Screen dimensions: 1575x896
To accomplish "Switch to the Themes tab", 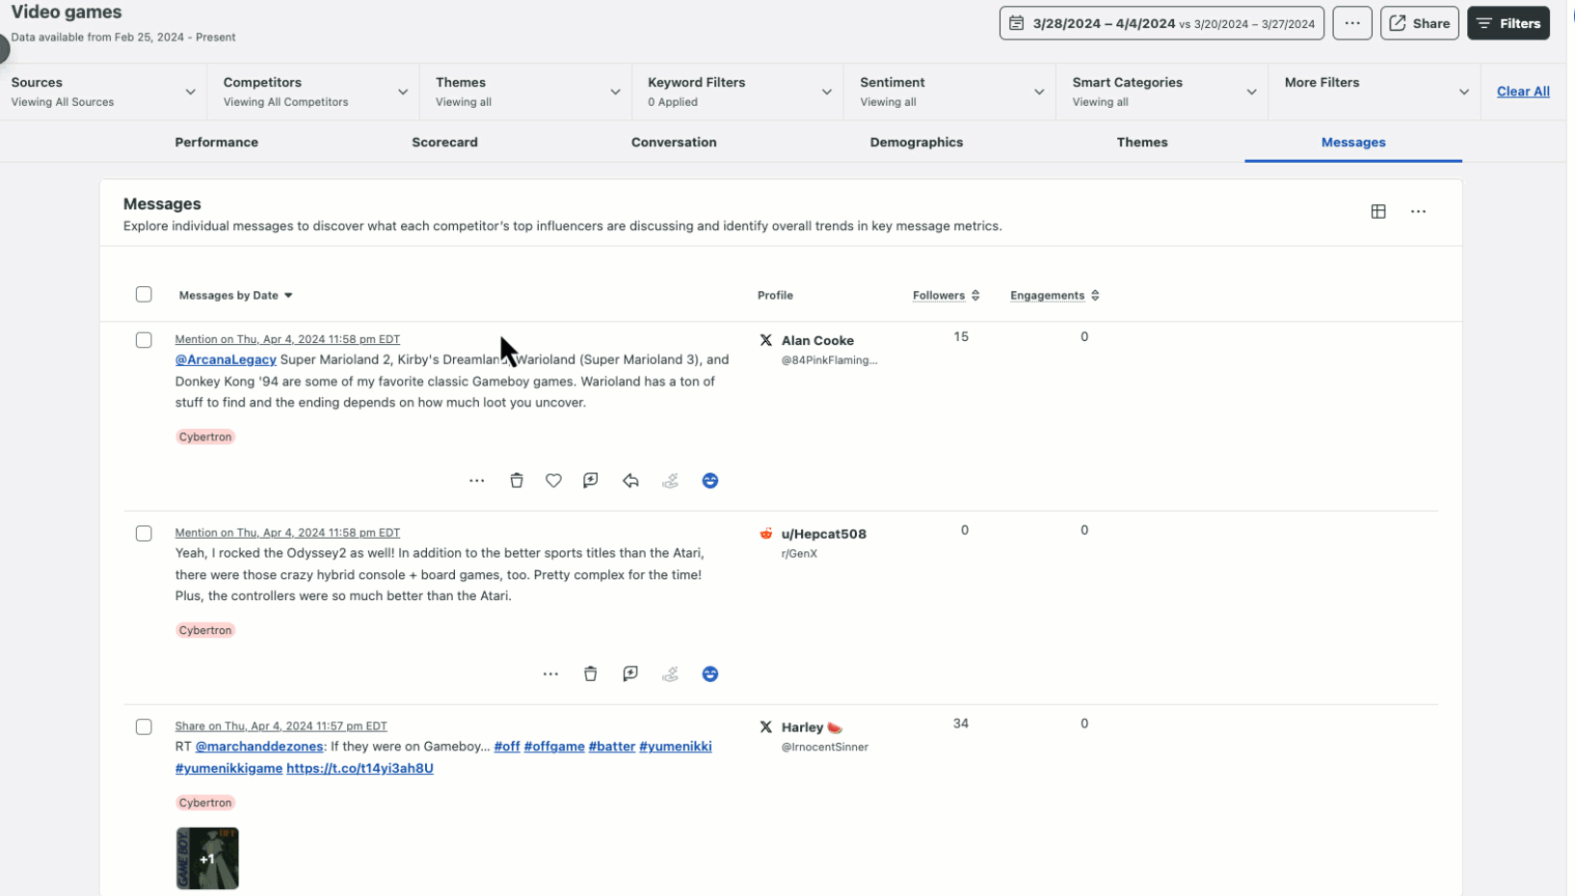I will tap(1142, 143).
